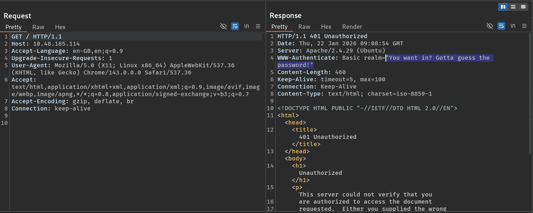View the Response in the Raw tab

click(304, 27)
